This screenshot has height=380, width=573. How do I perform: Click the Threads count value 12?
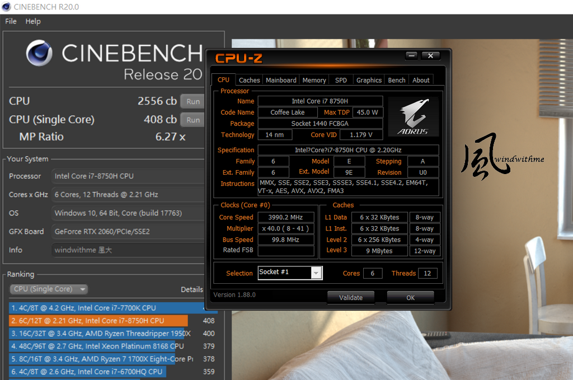[x=427, y=273]
